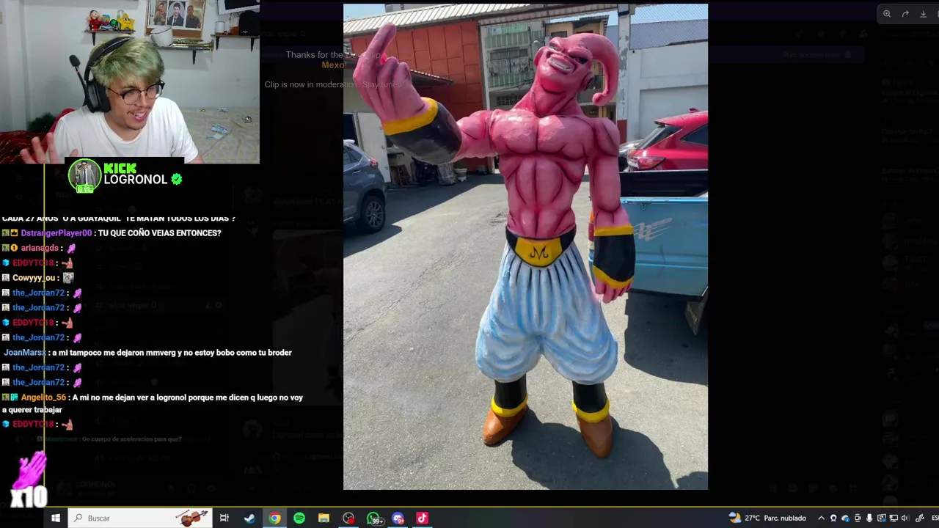Click the enlarged Majin Buu statue image
939x528 pixels.
[525, 246]
